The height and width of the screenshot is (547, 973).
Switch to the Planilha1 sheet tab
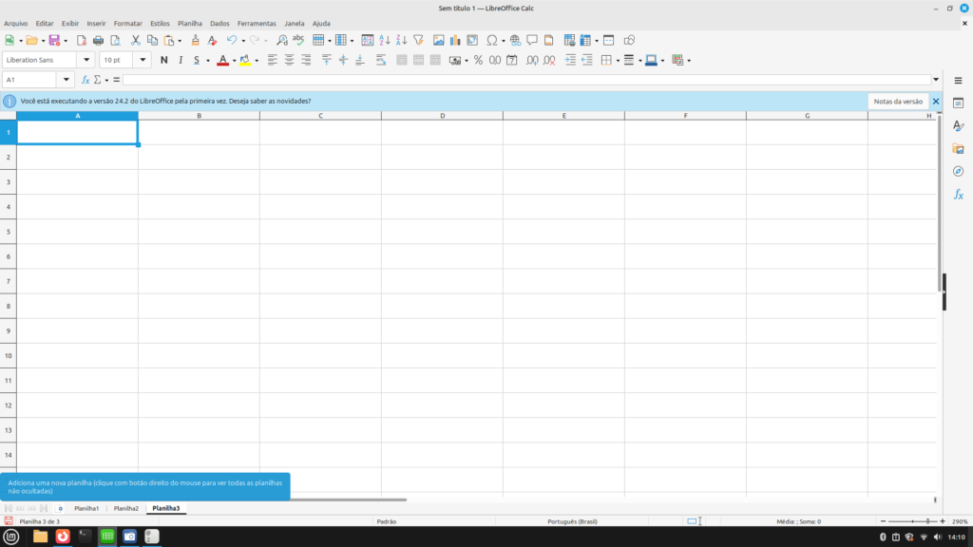point(86,509)
